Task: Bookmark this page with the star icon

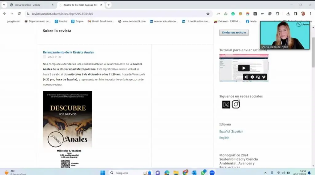Action: (x=208, y=14)
